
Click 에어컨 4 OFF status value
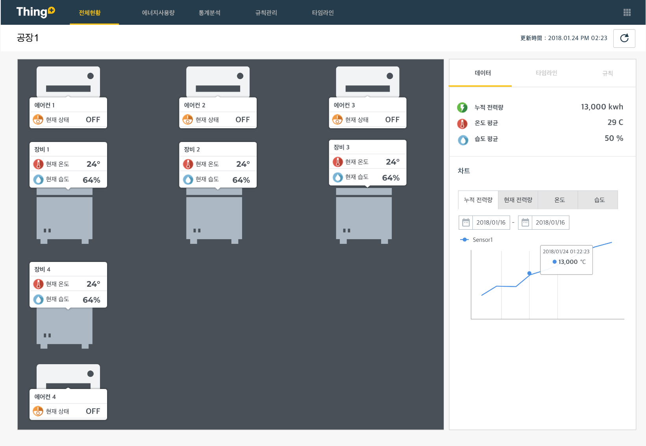(x=93, y=411)
